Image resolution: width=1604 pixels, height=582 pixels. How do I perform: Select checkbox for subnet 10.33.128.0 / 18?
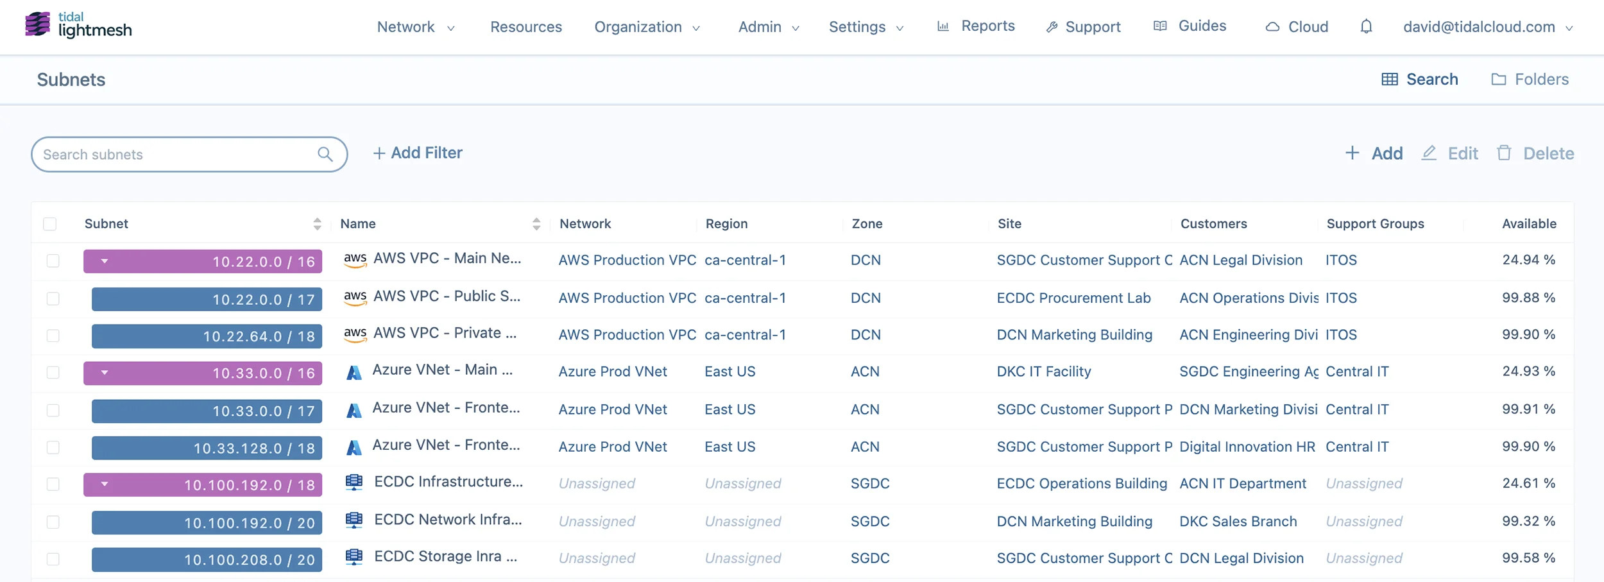(53, 447)
